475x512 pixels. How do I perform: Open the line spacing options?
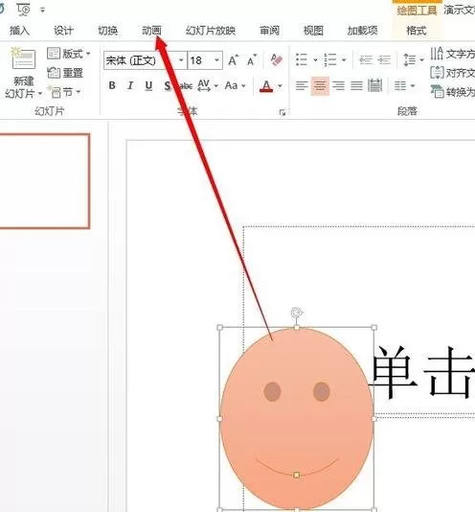[x=413, y=60]
